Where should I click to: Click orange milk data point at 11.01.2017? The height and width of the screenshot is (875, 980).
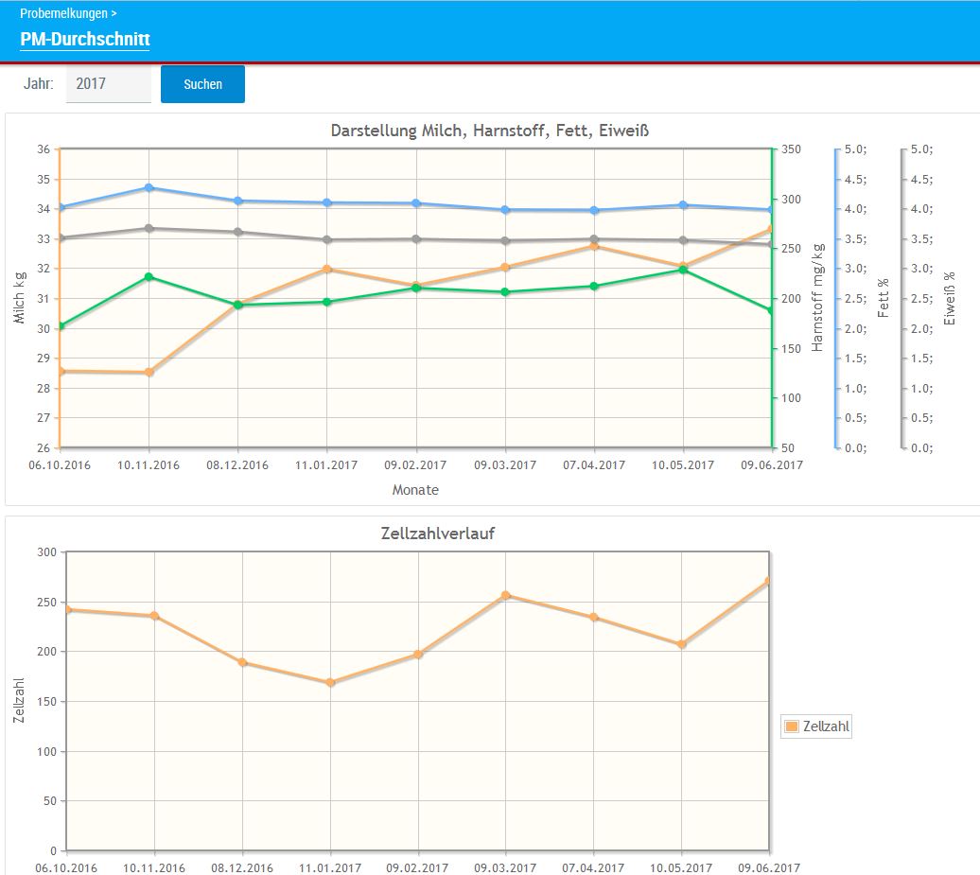[327, 269]
